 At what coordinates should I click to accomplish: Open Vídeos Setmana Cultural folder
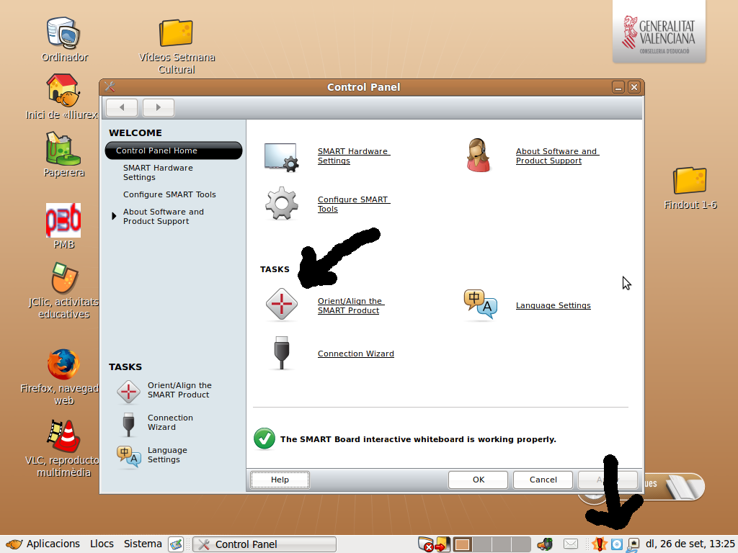176,33
